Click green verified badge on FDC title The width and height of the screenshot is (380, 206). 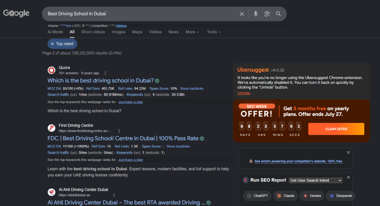(202, 138)
